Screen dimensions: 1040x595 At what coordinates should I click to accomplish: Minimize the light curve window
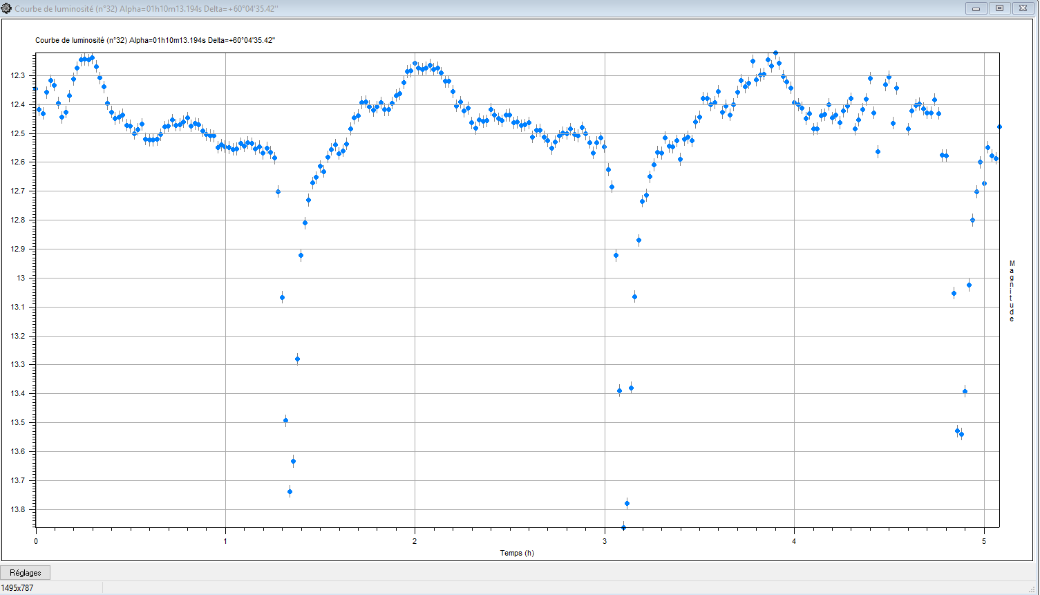coord(976,8)
